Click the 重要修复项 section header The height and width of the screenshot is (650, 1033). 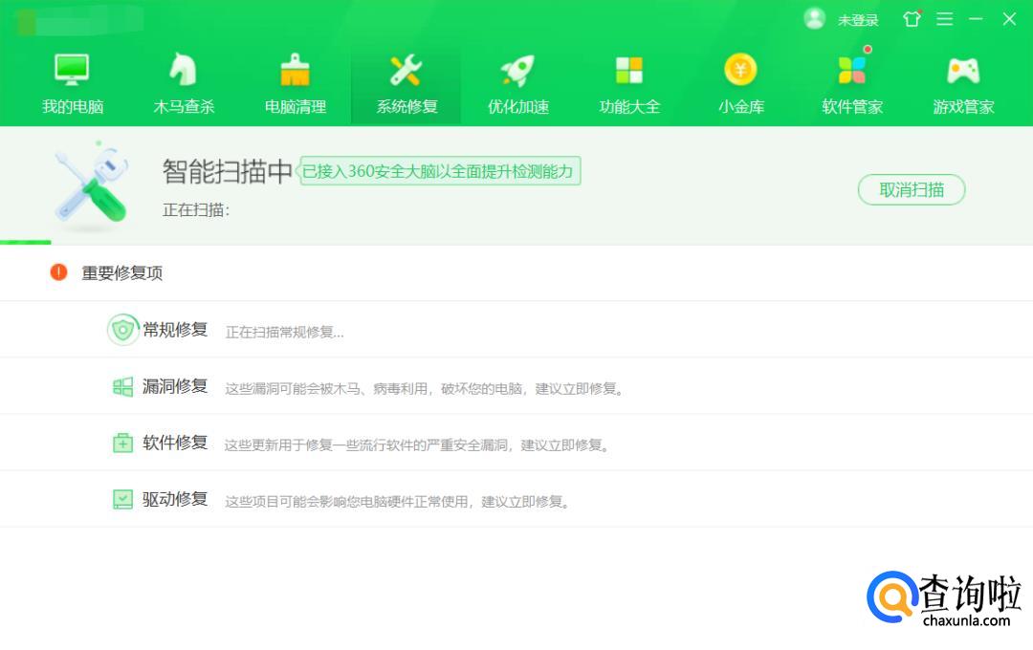121,272
